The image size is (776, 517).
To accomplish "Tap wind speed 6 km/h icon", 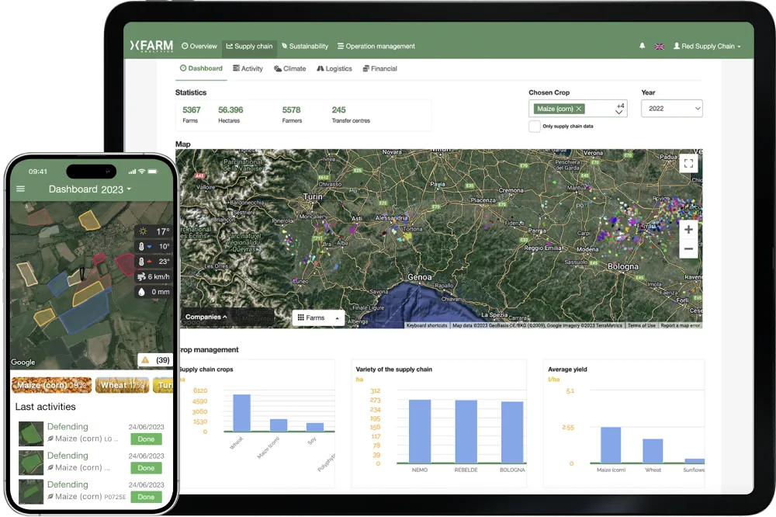I will [141, 277].
